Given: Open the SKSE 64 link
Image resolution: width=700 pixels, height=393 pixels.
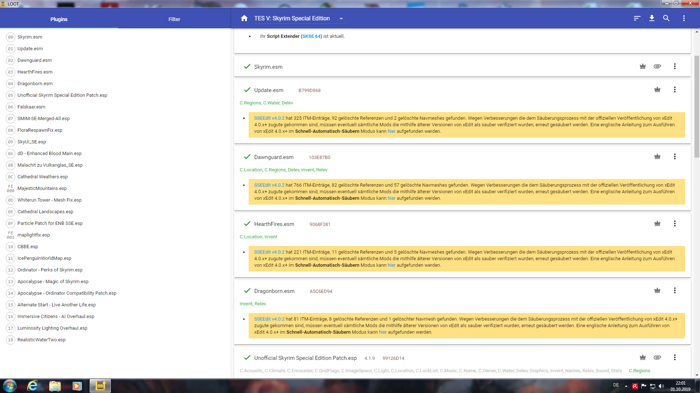Looking at the screenshot, I should click(311, 36).
